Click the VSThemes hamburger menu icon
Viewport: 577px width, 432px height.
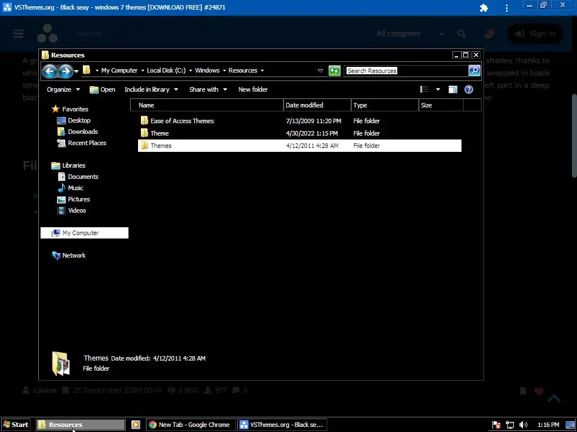tap(18, 33)
